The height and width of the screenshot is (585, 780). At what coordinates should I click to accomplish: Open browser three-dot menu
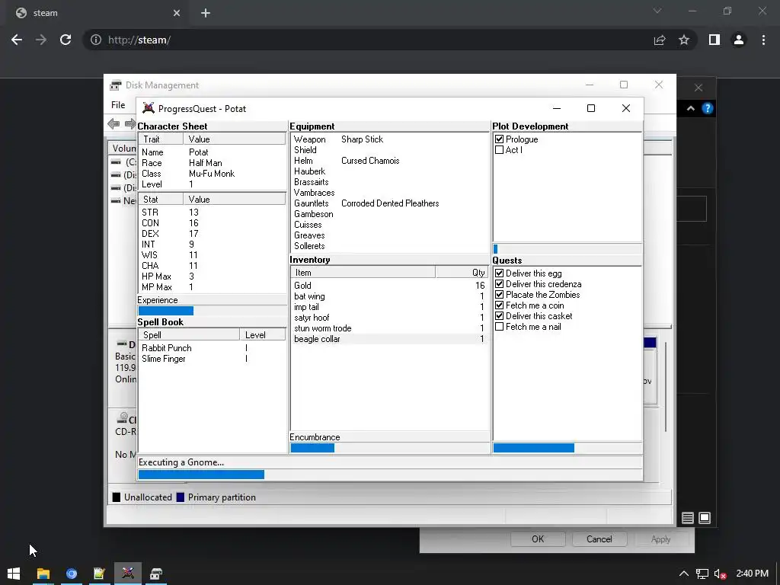(x=763, y=40)
